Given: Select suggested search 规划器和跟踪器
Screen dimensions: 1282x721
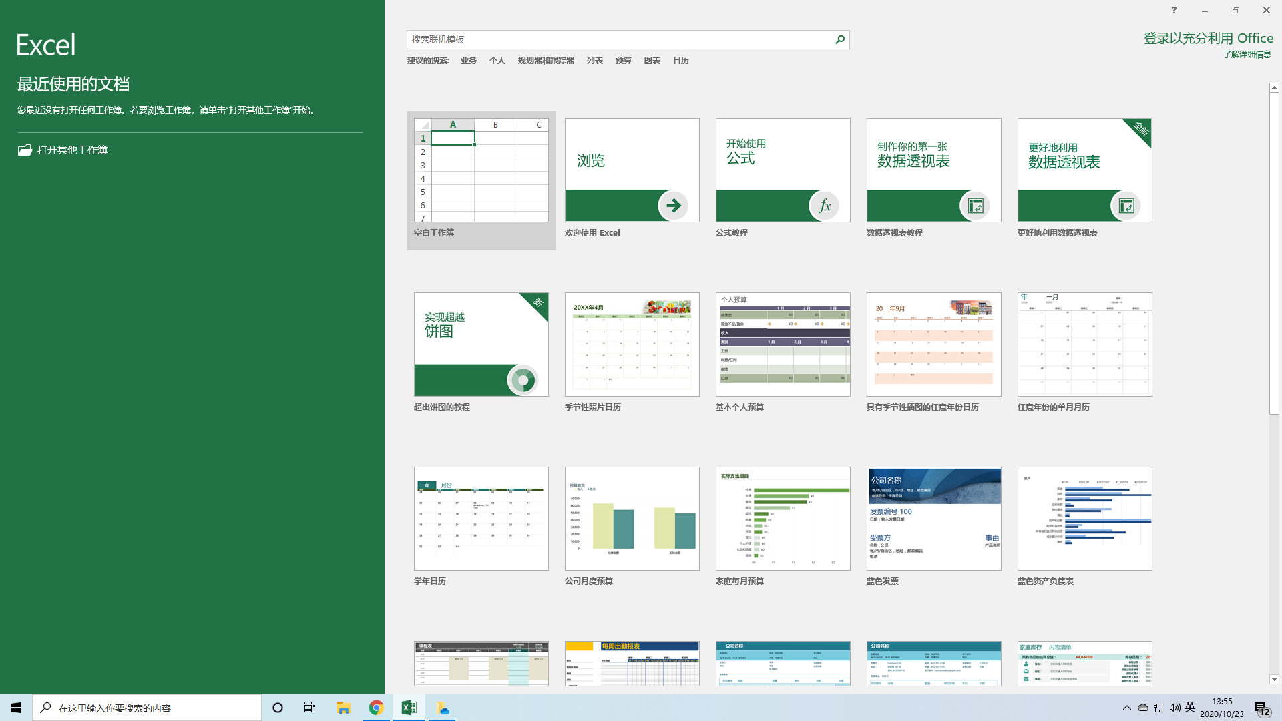Looking at the screenshot, I should 546,61.
